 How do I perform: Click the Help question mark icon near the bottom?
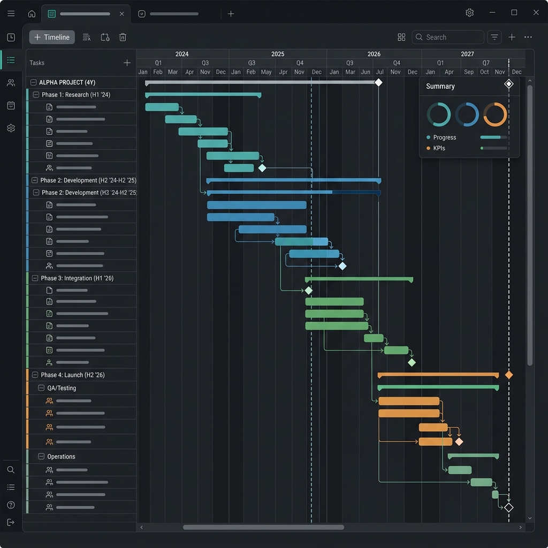[x=11, y=505]
